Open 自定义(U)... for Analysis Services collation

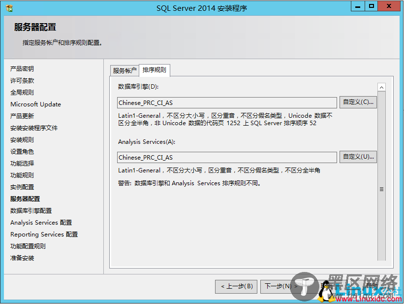click(x=358, y=157)
